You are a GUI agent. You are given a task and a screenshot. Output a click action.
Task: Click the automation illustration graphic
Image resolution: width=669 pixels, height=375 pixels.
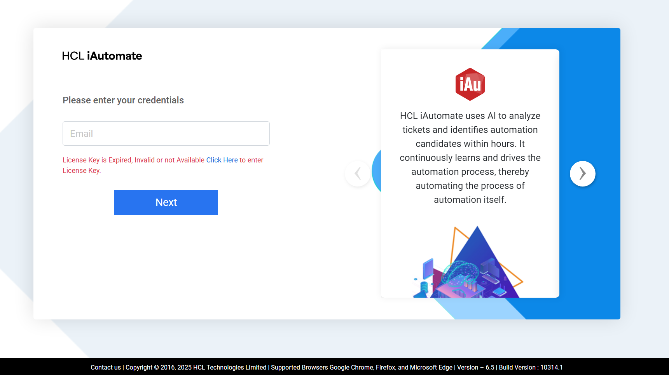(470, 264)
